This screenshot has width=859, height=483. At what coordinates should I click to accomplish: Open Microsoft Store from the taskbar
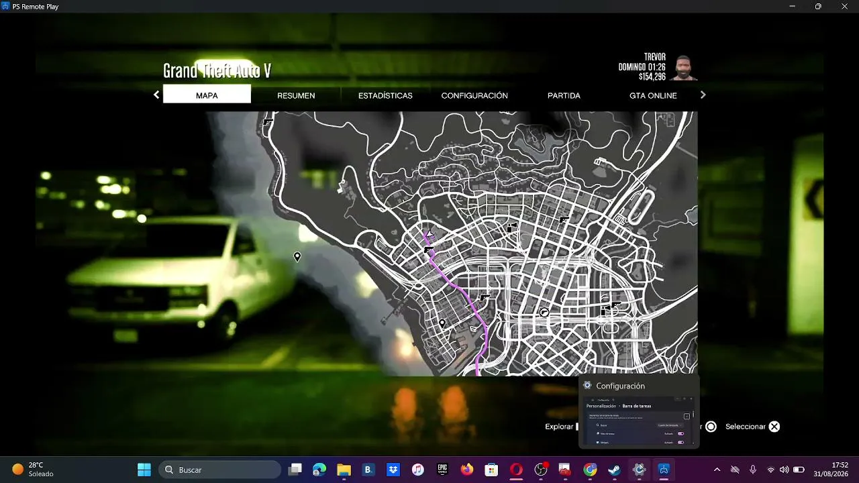491,470
